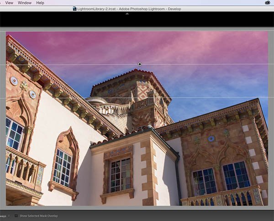This screenshot has width=274, height=221.
Task: Click the graduated filter edit pin
Action: click(x=140, y=64)
